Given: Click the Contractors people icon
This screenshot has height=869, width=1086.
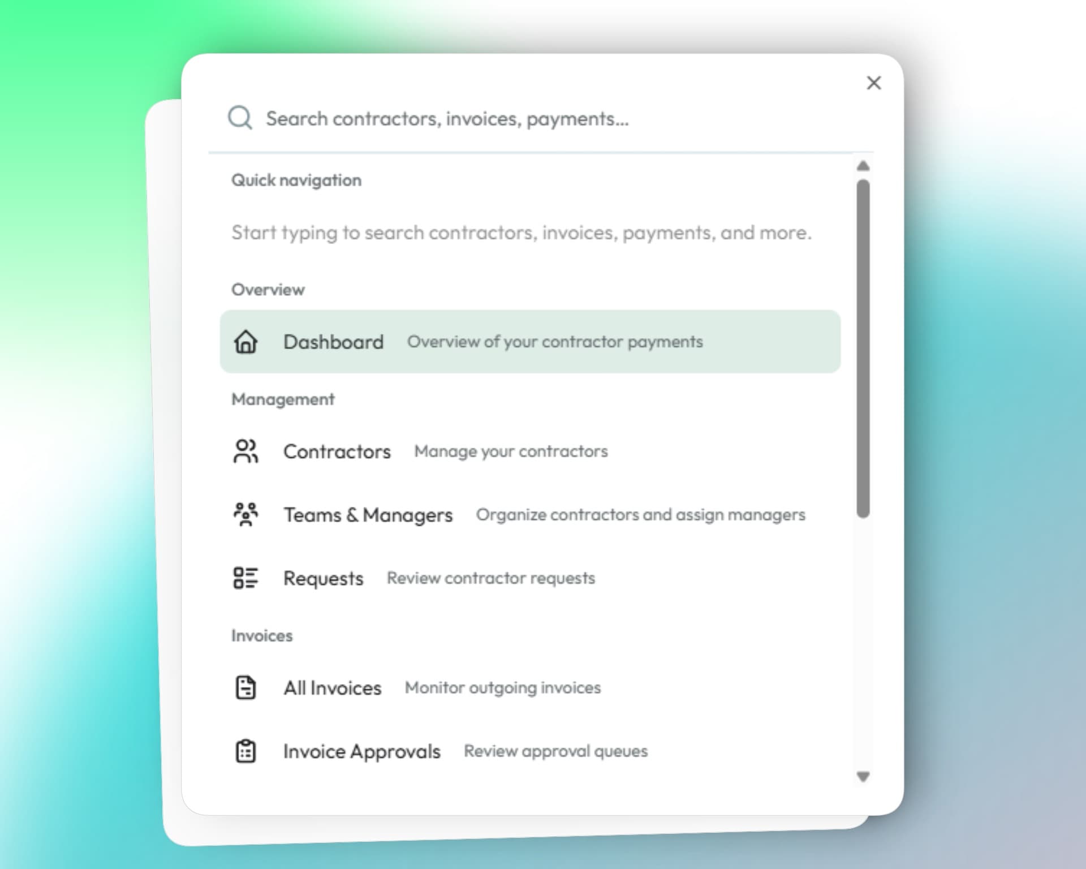Looking at the screenshot, I should pos(245,451).
